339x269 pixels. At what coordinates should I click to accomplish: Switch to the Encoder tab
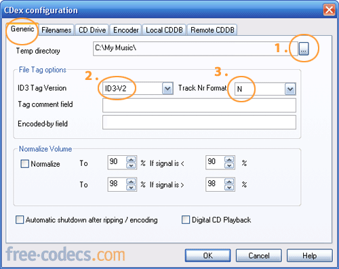(125, 30)
